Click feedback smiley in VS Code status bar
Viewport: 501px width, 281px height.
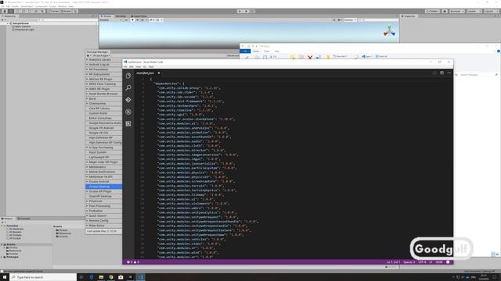448,262
